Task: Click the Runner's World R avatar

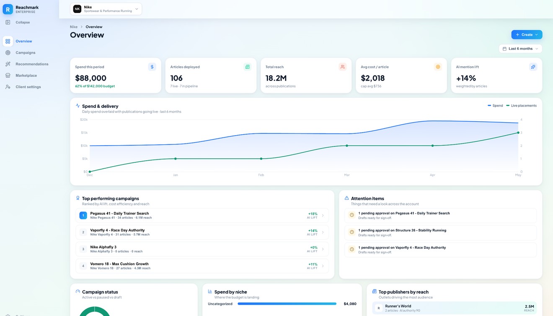Action: click(x=379, y=308)
